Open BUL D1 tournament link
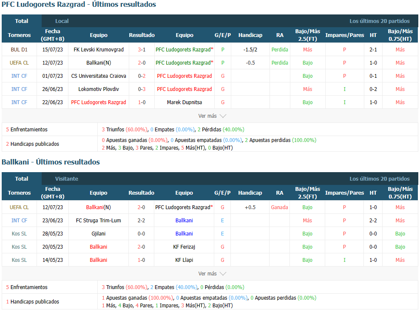420x312 pixels. point(19,50)
